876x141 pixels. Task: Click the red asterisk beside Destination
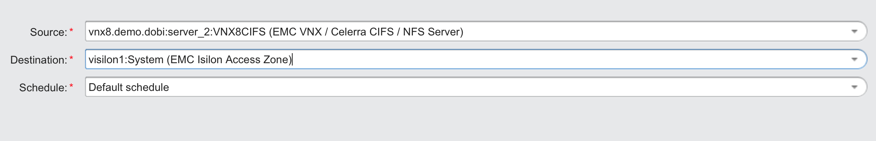[71, 59]
